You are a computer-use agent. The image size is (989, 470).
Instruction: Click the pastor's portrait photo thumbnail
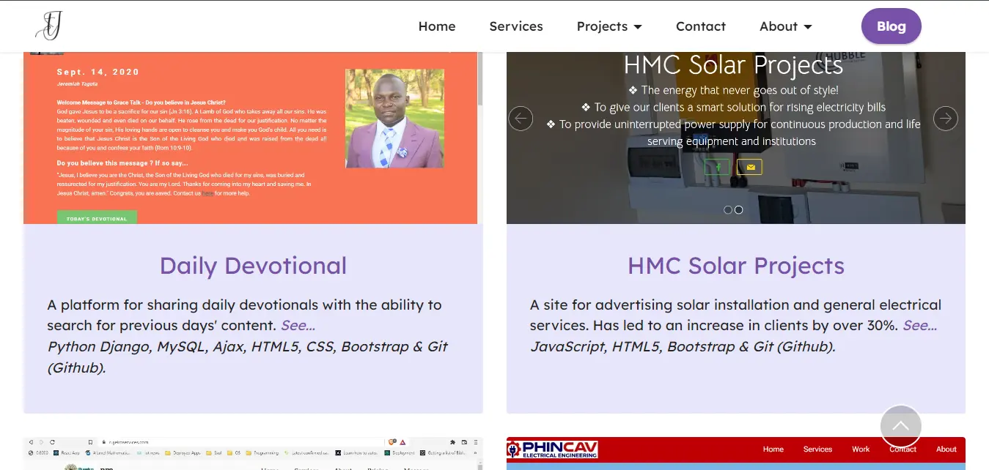click(394, 118)
